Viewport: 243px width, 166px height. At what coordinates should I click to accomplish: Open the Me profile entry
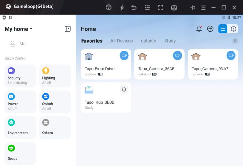pos(18,44)
